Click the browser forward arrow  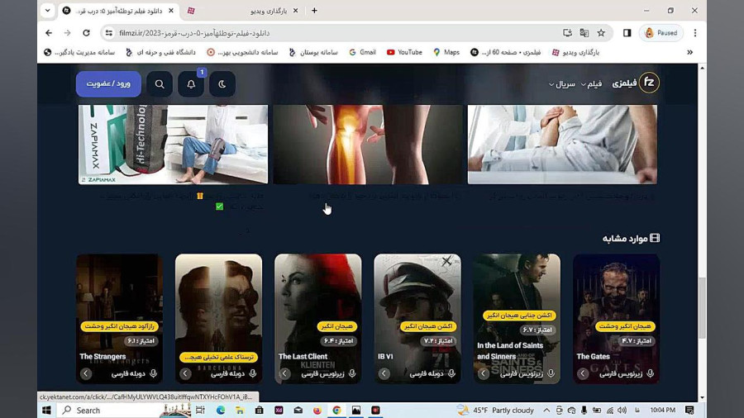(68, 33)
